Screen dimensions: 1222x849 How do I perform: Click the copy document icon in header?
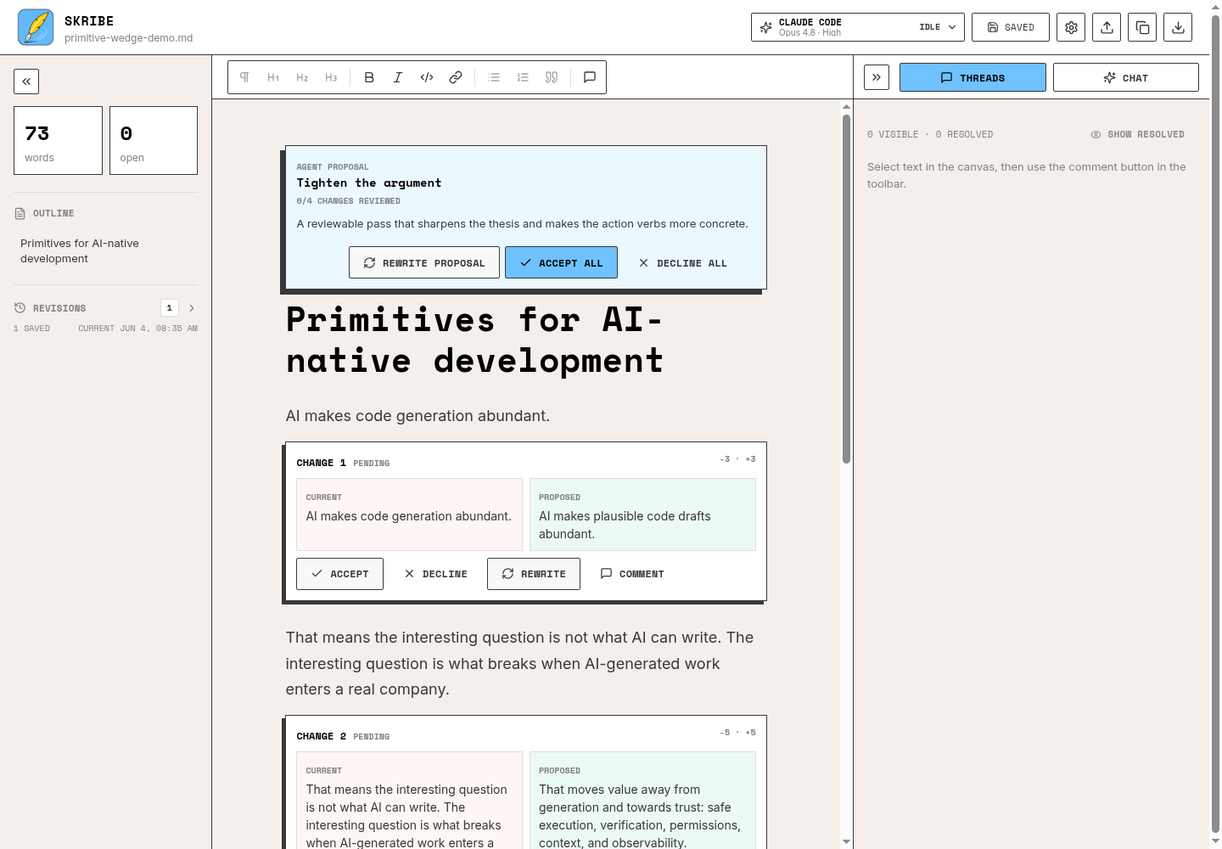[x=1142, y=27]
